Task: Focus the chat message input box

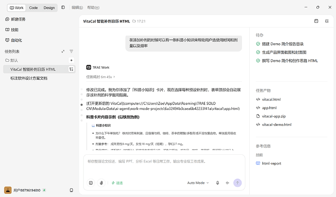Action: (x=164, y=166)
